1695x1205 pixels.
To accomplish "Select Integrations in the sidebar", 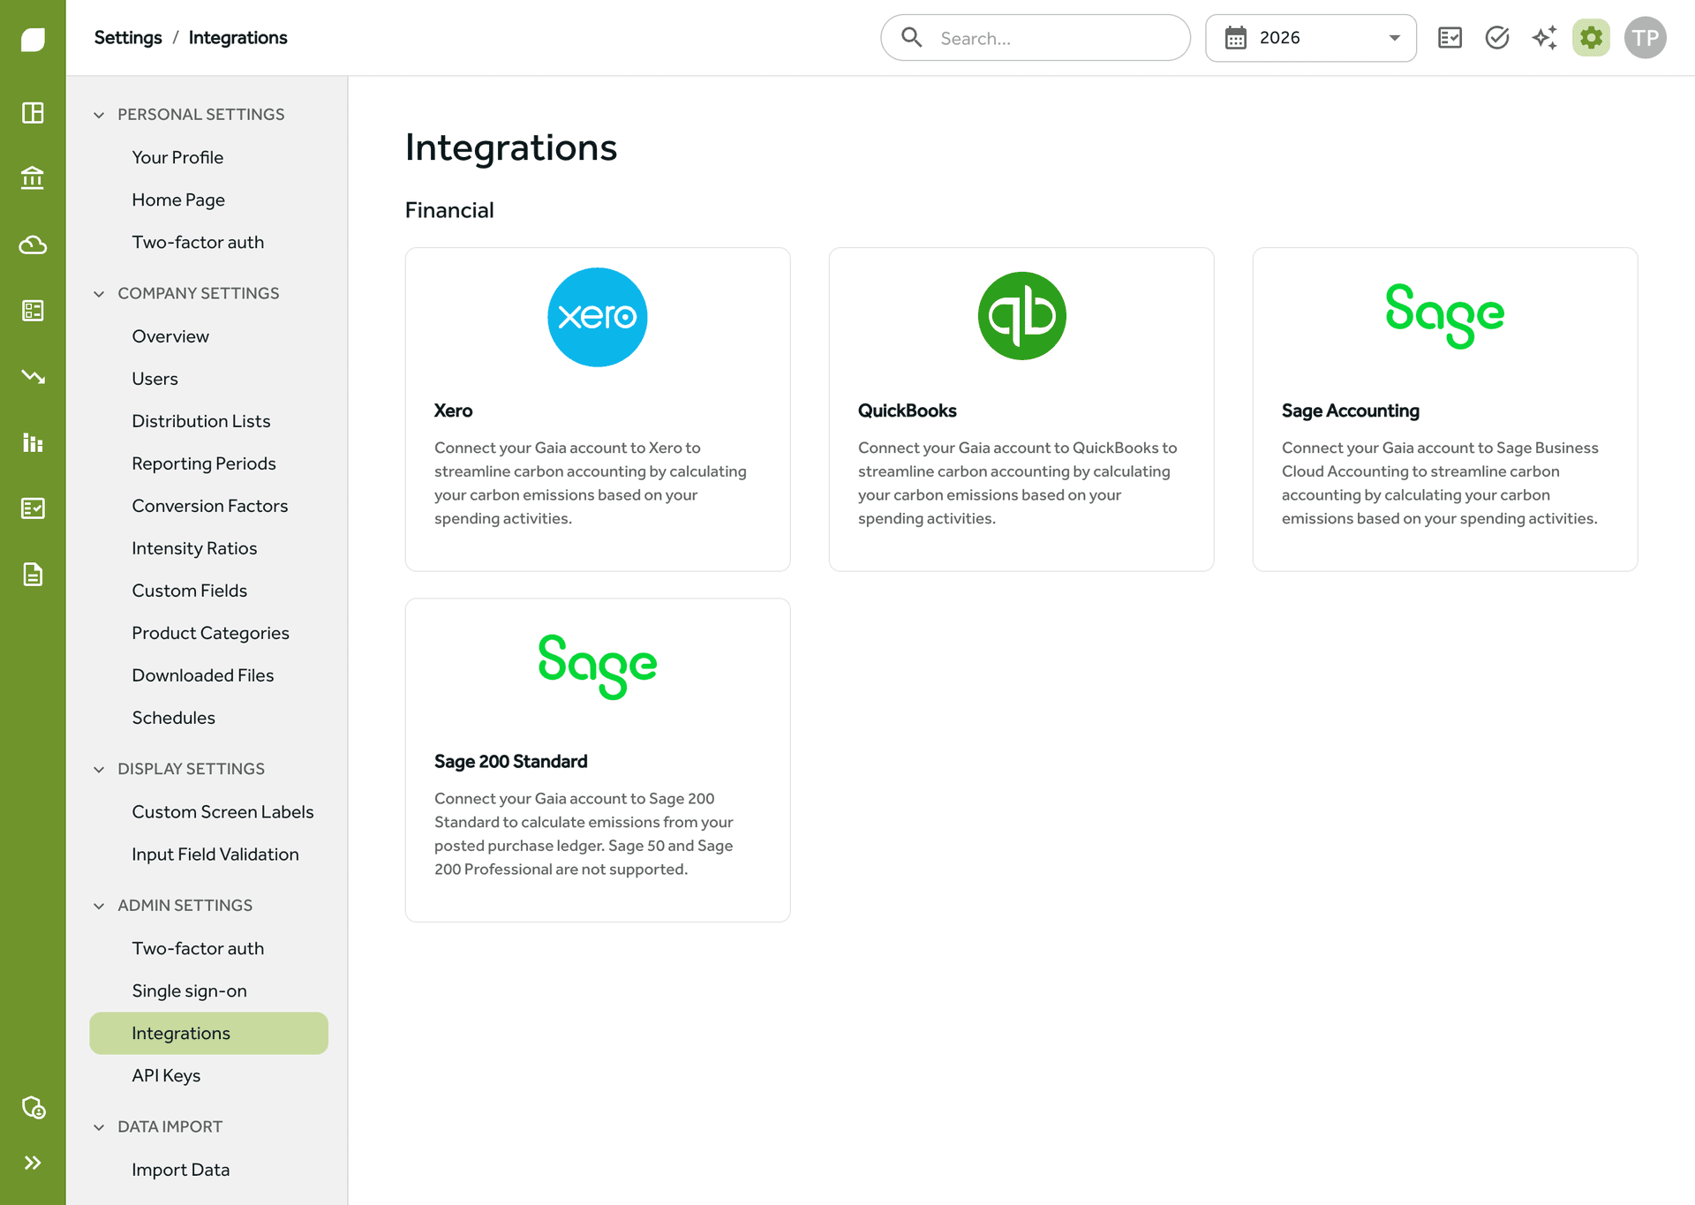I will pyautogui.click(x=208, y=1033).
